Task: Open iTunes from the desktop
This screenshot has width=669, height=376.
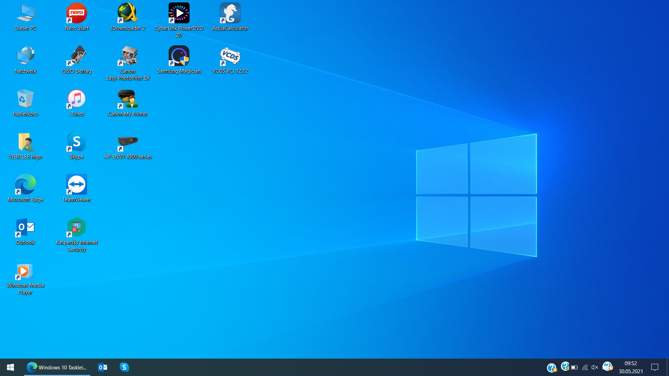Action: pyautogui.click(x=76, y=99)
